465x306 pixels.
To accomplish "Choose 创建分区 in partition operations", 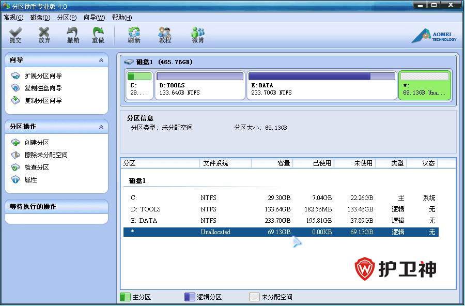I will (x=37, y=143).
